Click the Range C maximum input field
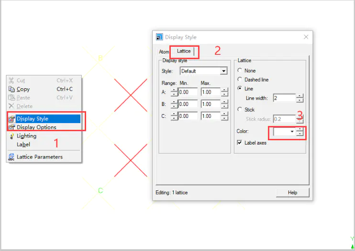 (x=211, y=116)
